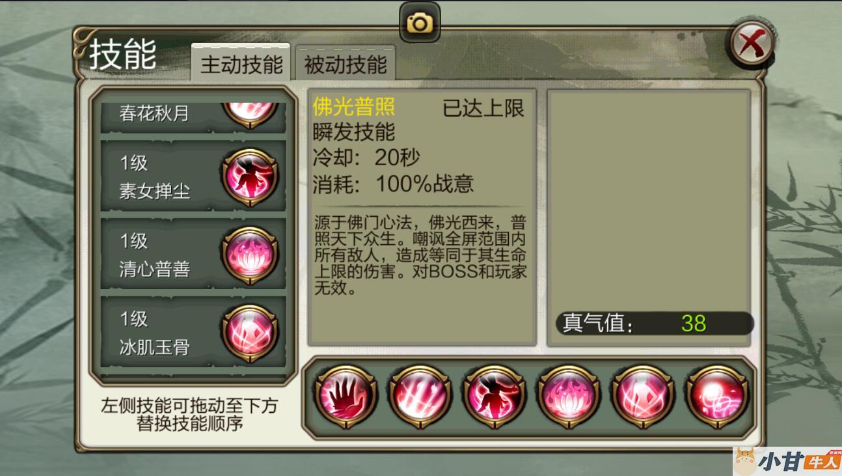Viewport: 842px width, 476px height.
Task: Select the 素女掸尘 level 1 list entry
Action: [193, 176]
